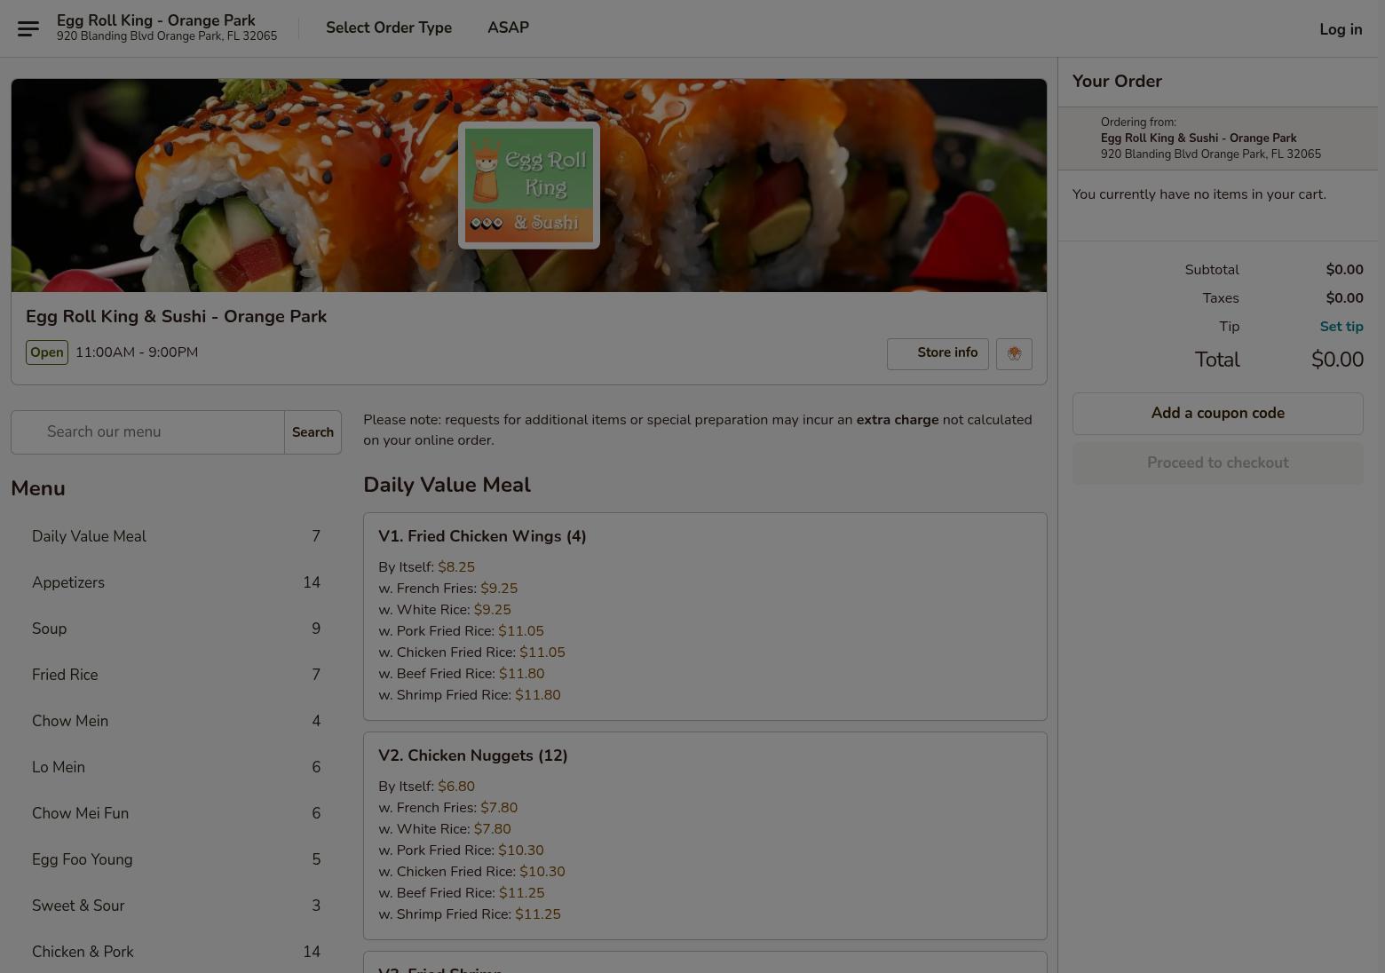1385x973 pixels.
Task: Select the Soup category
Action: pos(176,629)
